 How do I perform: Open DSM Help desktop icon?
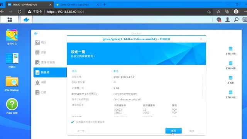[x=12, y=107]
